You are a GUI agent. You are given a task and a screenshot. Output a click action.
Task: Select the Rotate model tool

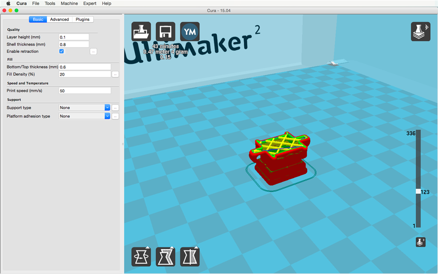click(x=141, y=256)
